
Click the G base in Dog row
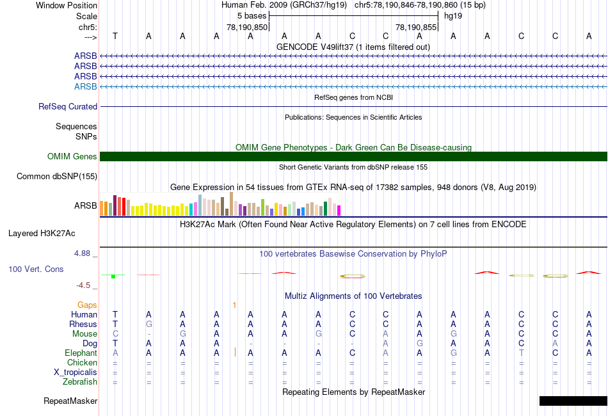420,344
